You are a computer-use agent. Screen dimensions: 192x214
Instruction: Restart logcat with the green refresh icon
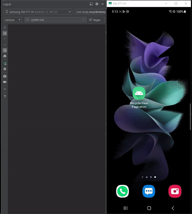[x=5, y=63]
